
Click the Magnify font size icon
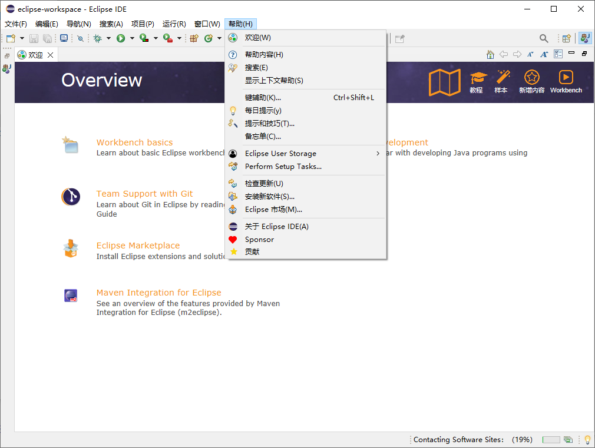coord(544,54)
